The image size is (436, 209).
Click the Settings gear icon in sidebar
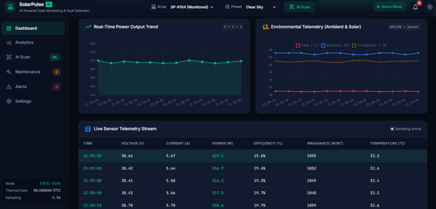(x=9, y=102)
